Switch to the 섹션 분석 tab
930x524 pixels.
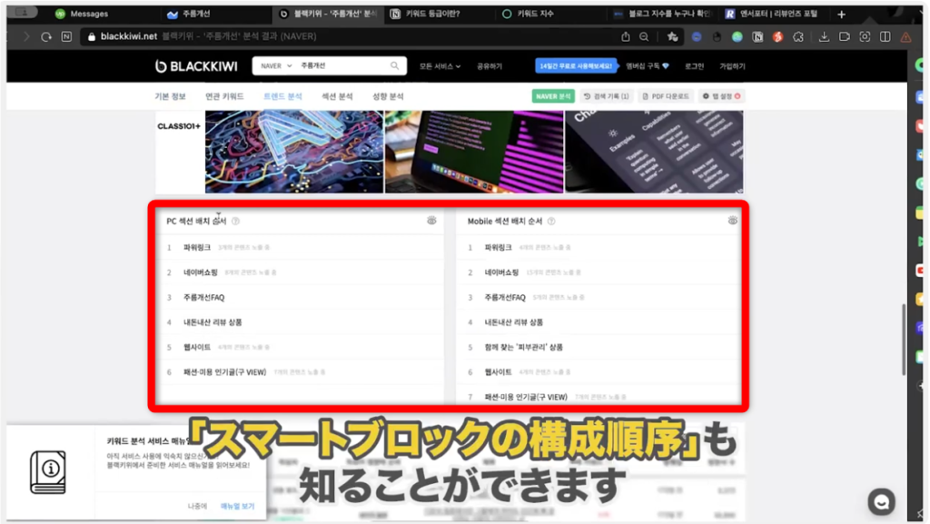pyautogui.click(x=337, y=96)
